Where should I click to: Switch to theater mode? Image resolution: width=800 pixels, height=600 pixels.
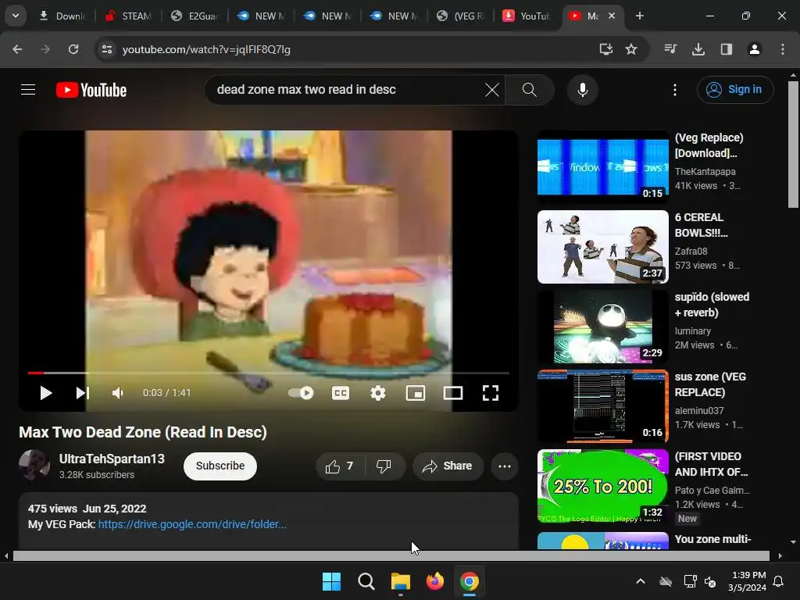coord(453,393)
